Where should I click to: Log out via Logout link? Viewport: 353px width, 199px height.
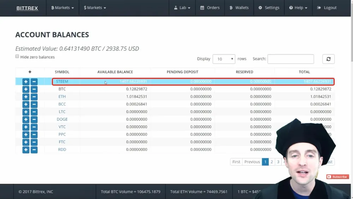[327, 8]
